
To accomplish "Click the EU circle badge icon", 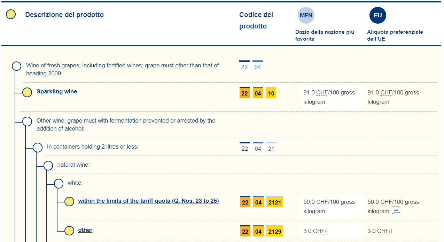I will coord(378,15).
